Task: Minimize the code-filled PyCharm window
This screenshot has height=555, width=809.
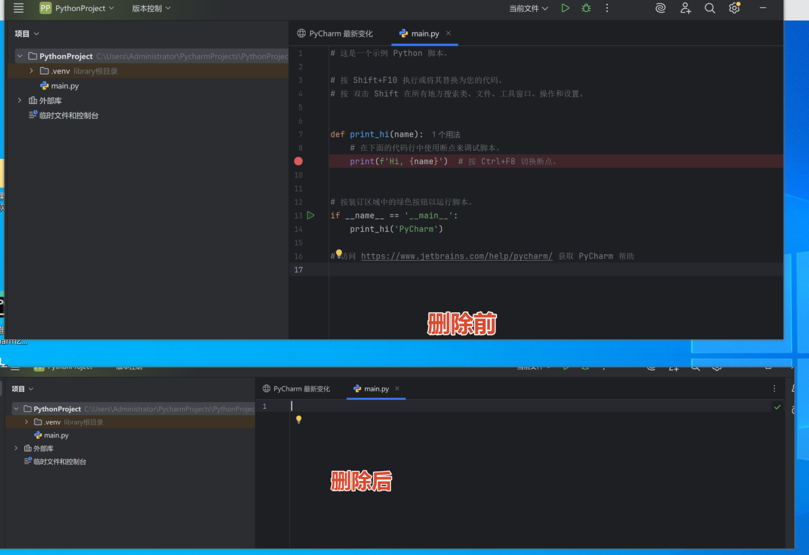Action: tap(762, 8)
